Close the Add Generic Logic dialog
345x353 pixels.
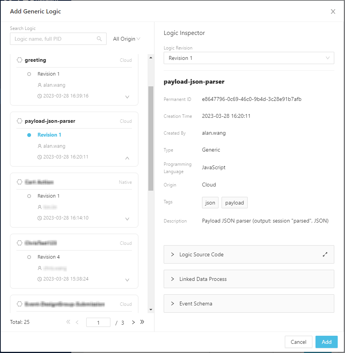(x=333, y=12)
